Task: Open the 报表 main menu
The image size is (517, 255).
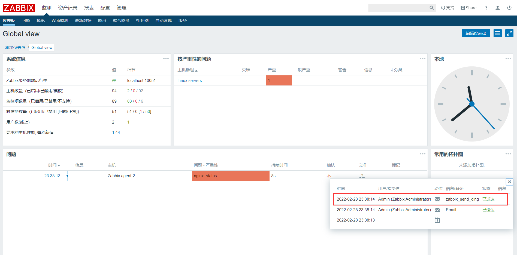Action: 89,8
